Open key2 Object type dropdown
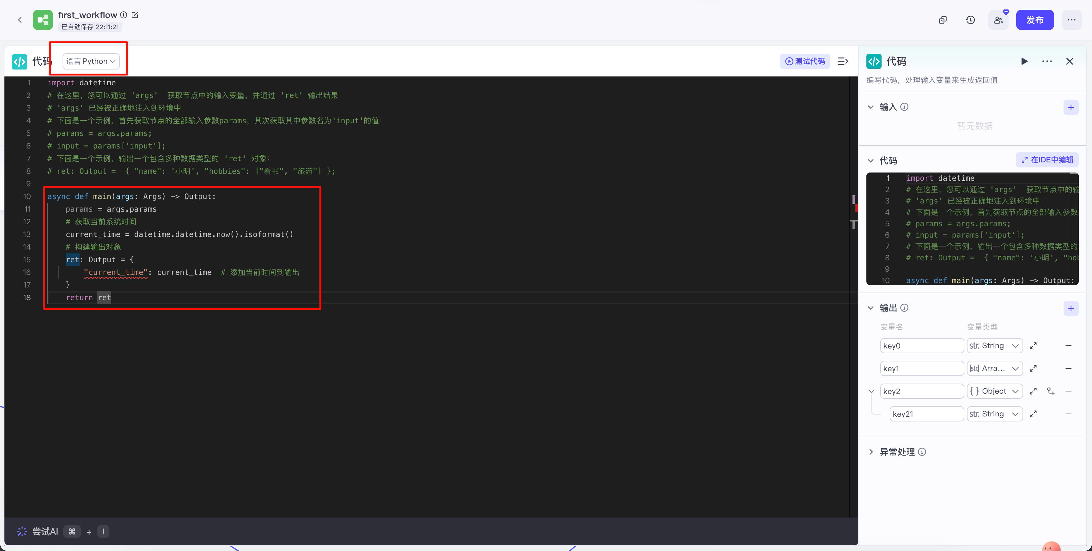Image resolution: width=1092 pixels, height=551 pixels. pyautogui.click(x=994, y=391)
